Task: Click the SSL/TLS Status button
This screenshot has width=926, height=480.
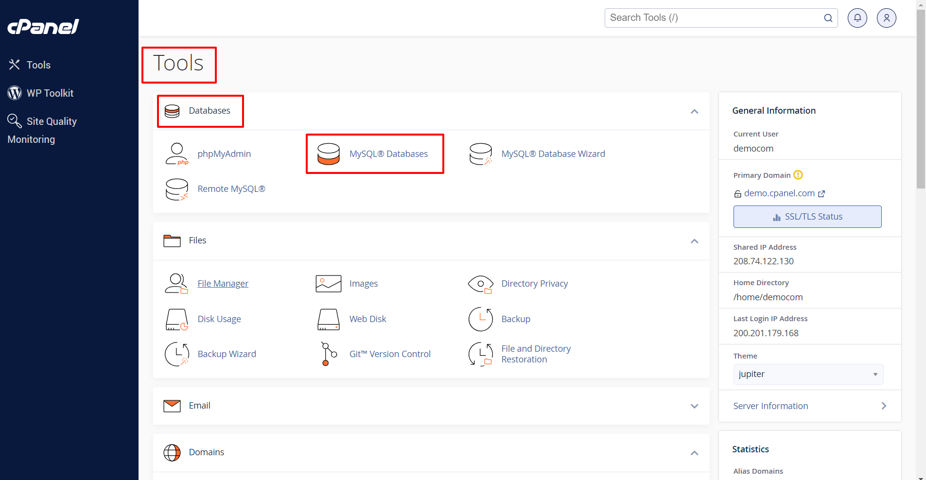Action: [x=807, y=217]
